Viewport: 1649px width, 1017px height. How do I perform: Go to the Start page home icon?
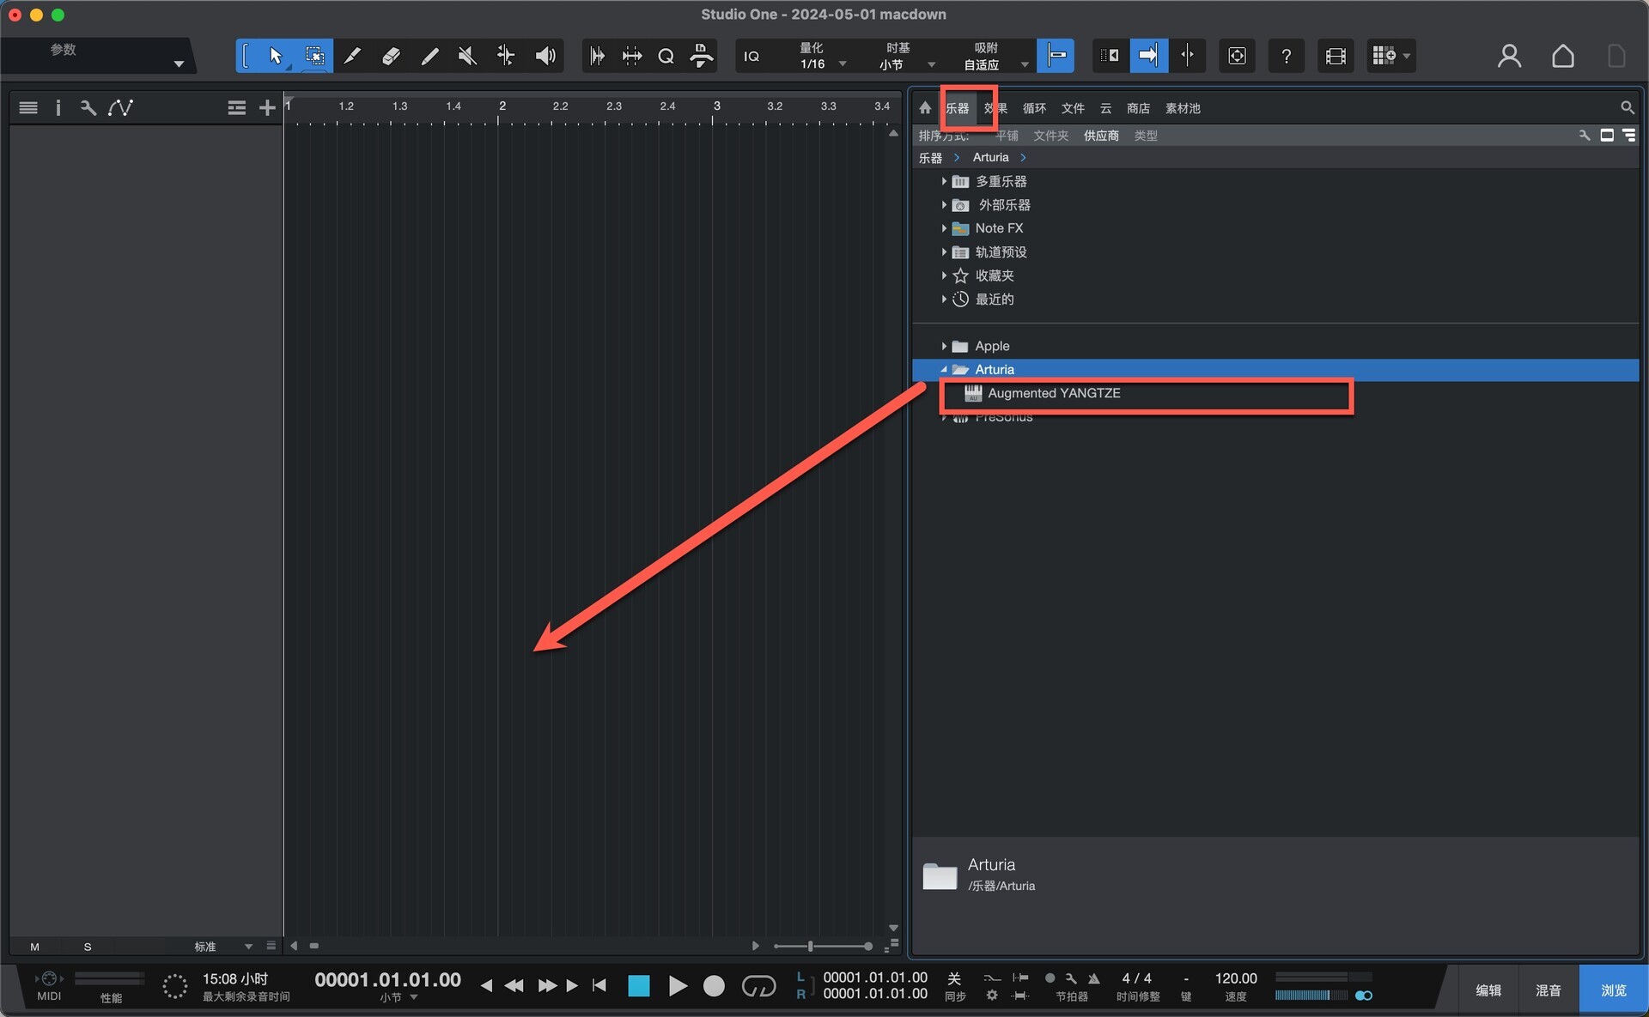(1563, 56)
